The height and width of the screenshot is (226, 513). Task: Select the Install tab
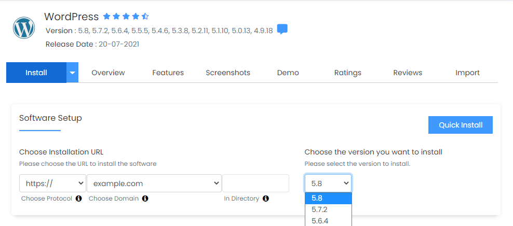(x=36, y=73)
